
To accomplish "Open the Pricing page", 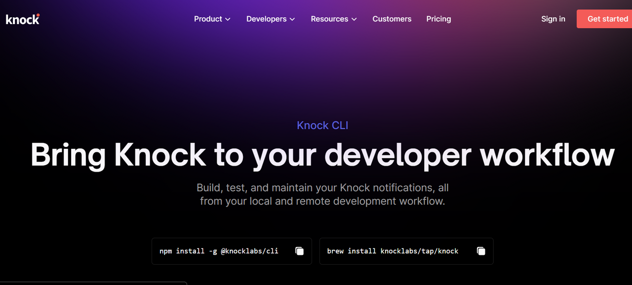I will coord(439,19).
